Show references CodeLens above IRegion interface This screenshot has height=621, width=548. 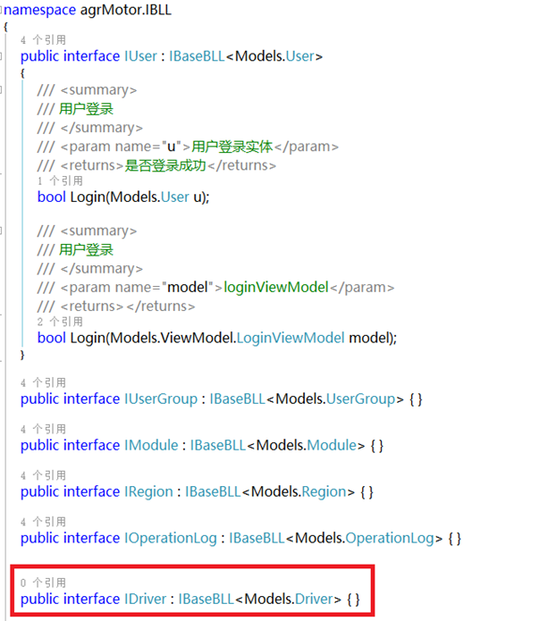coord(43,475)
